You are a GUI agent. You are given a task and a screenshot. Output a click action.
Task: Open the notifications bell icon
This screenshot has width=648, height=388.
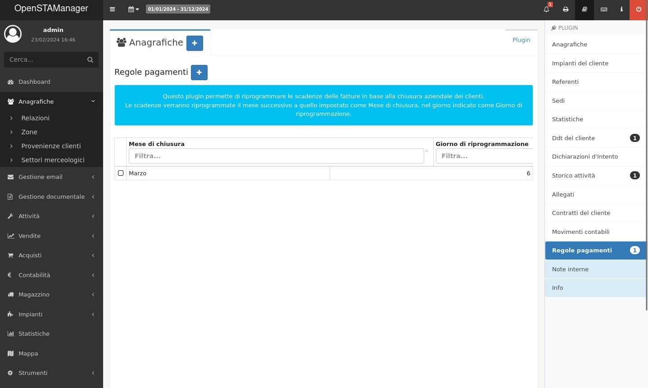click(x=546, y=9)
